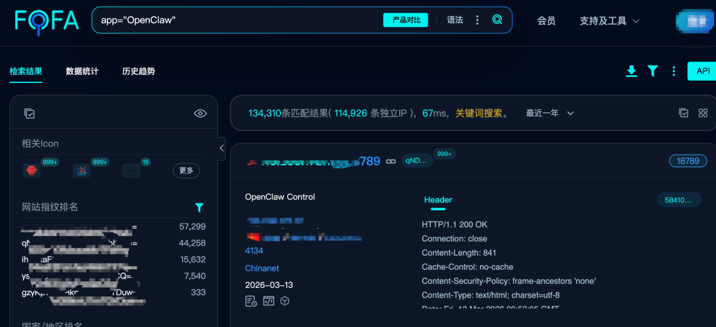Click the Connection: close header line
This screenshot has height=327, width=716.
tap(454, 238)
